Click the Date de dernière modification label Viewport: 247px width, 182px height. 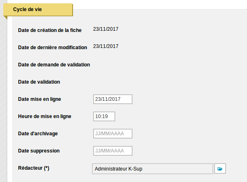53,48
